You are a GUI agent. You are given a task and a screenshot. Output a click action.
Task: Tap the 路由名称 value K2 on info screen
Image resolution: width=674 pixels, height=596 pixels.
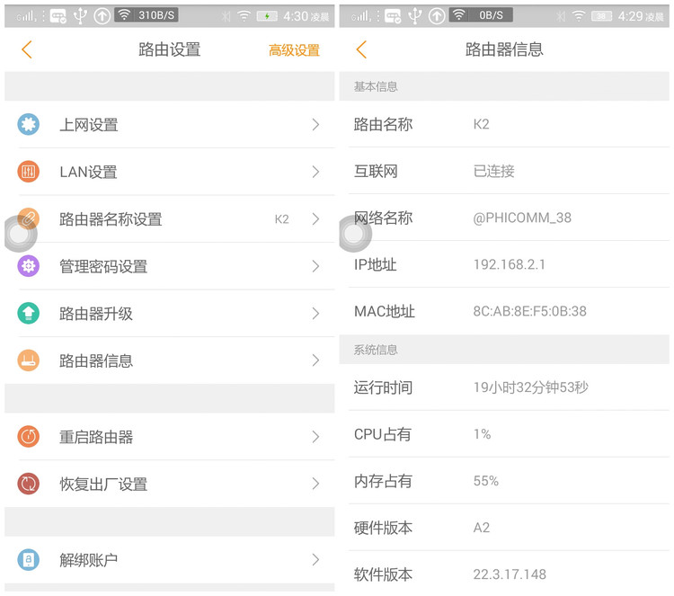point(481,124)
